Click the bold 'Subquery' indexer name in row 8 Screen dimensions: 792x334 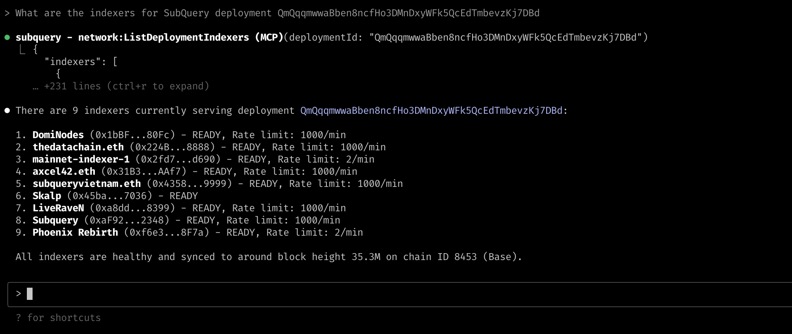[x=55, y=220]
